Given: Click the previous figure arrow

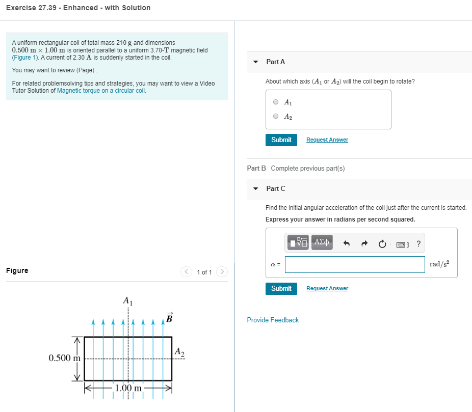Looking at the screenshot, I should 187,272.
